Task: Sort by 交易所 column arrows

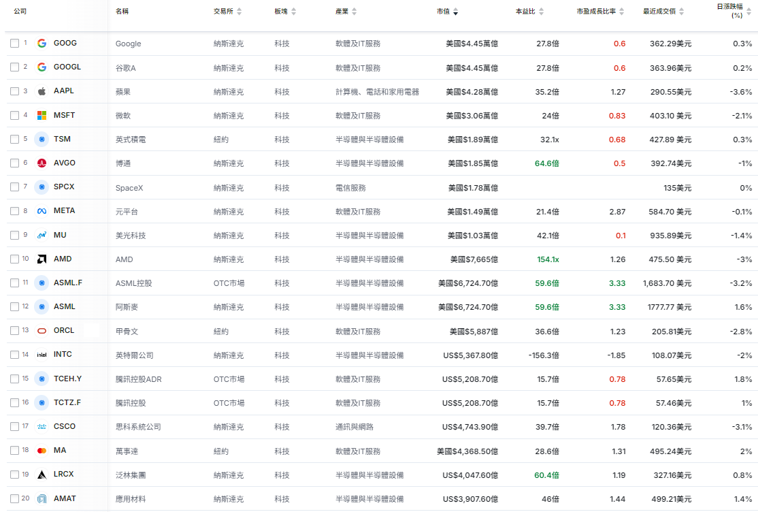Action: pyautogui.click(x=240, y=12)
